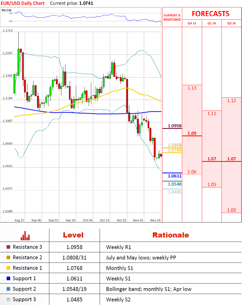
Task: Click the 'RSI (14)' indicator label
Action: pos(6,10)
